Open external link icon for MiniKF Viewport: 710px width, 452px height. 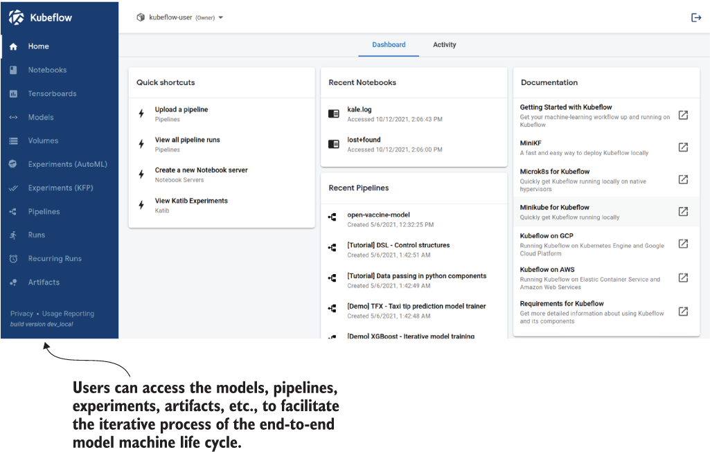(x=683, y=147)
